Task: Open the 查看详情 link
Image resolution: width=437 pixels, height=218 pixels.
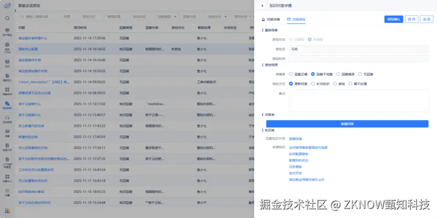Action: coord(295,139)
